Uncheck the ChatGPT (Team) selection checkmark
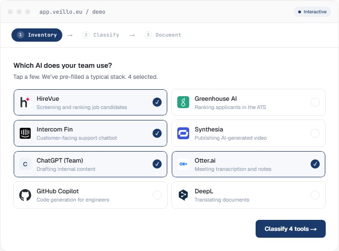 click(157, 164)
